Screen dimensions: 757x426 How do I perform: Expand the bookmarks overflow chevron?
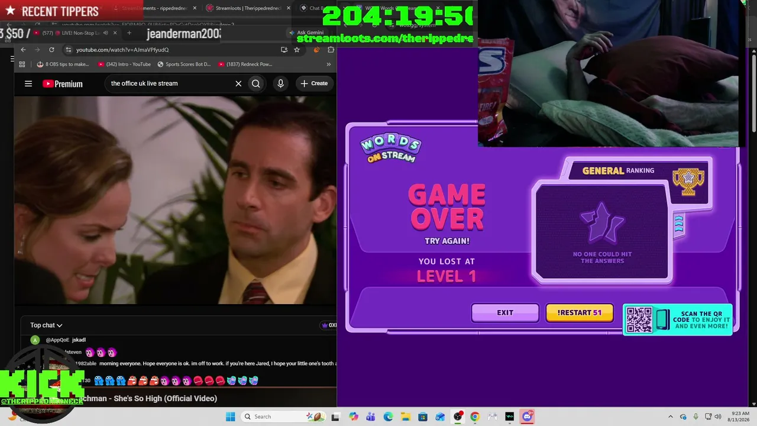[x=329, y=64]
